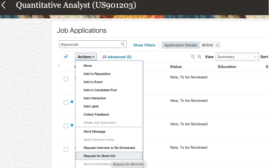Click the left scroll arrow under toolbar
The image size is (269, 168).
click(59, 66)
